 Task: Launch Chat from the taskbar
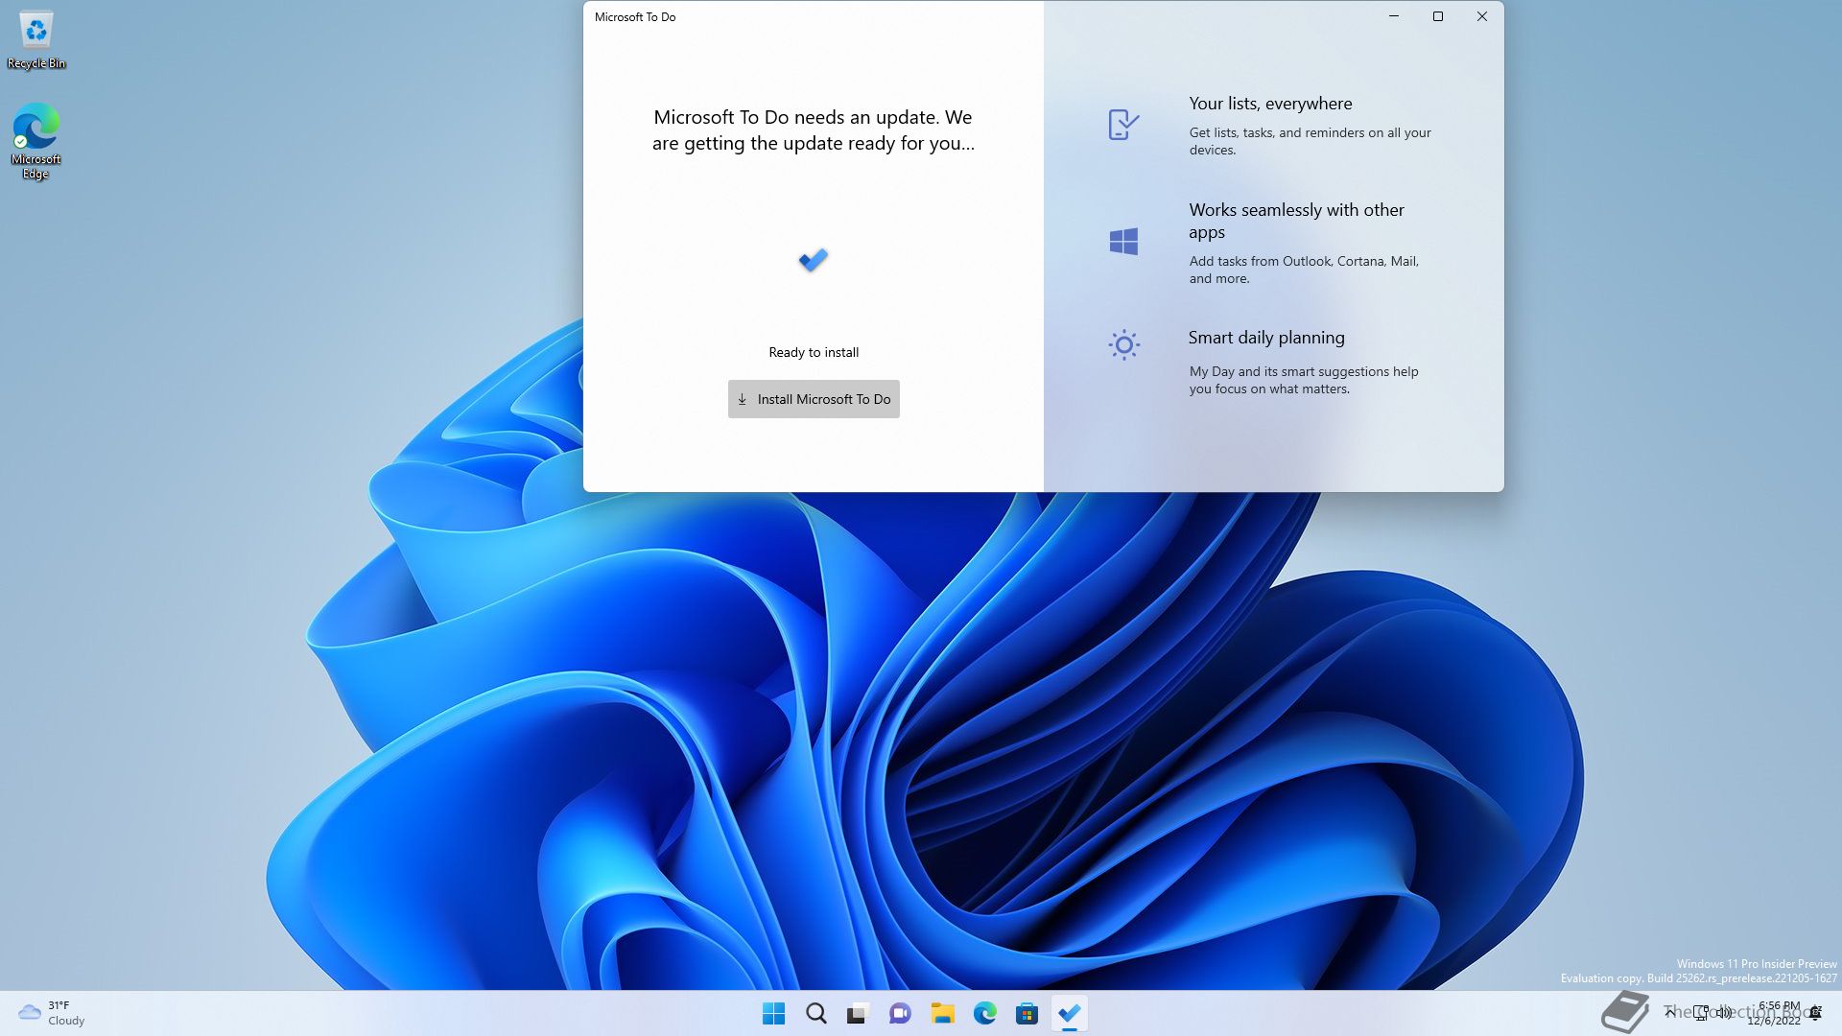pos(900,1014)
